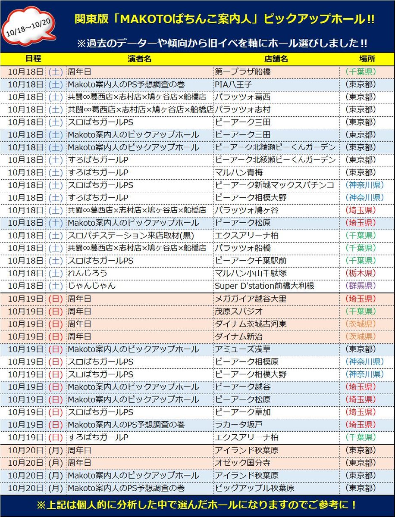395x517 pixels.
Task: Select the パラッツォ葛西 store cell
Action: point(276,97)
